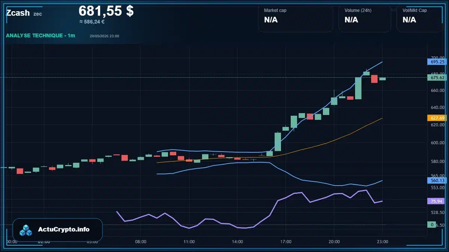
Task: Click the 560.13 lower band price tag
Action: click(437, 181)
